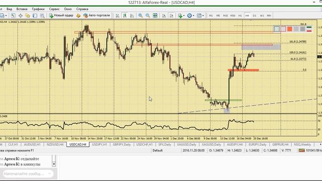This screenshot has width=322, height=181.
Task: Switch to NSQ,Weekly chart tab
Action: (302, 144)
